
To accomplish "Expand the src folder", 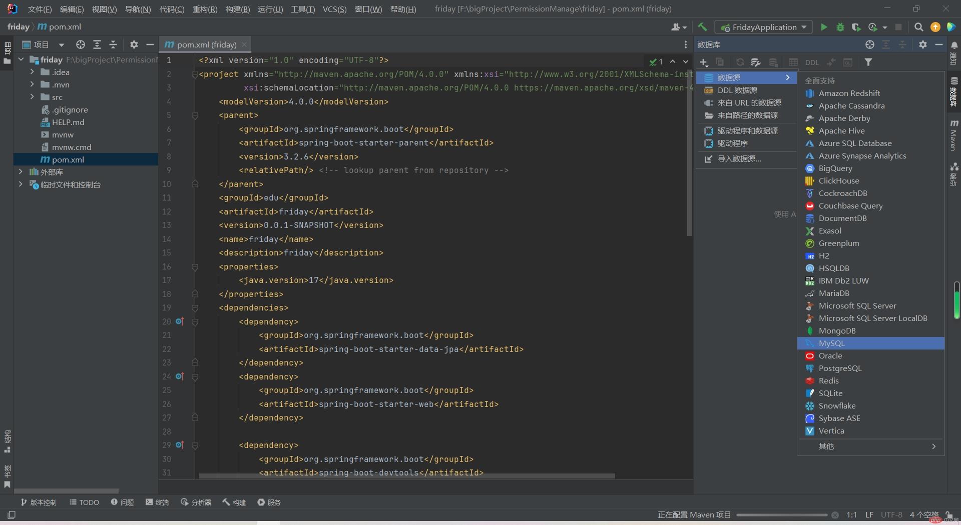I will click(32, 97).
